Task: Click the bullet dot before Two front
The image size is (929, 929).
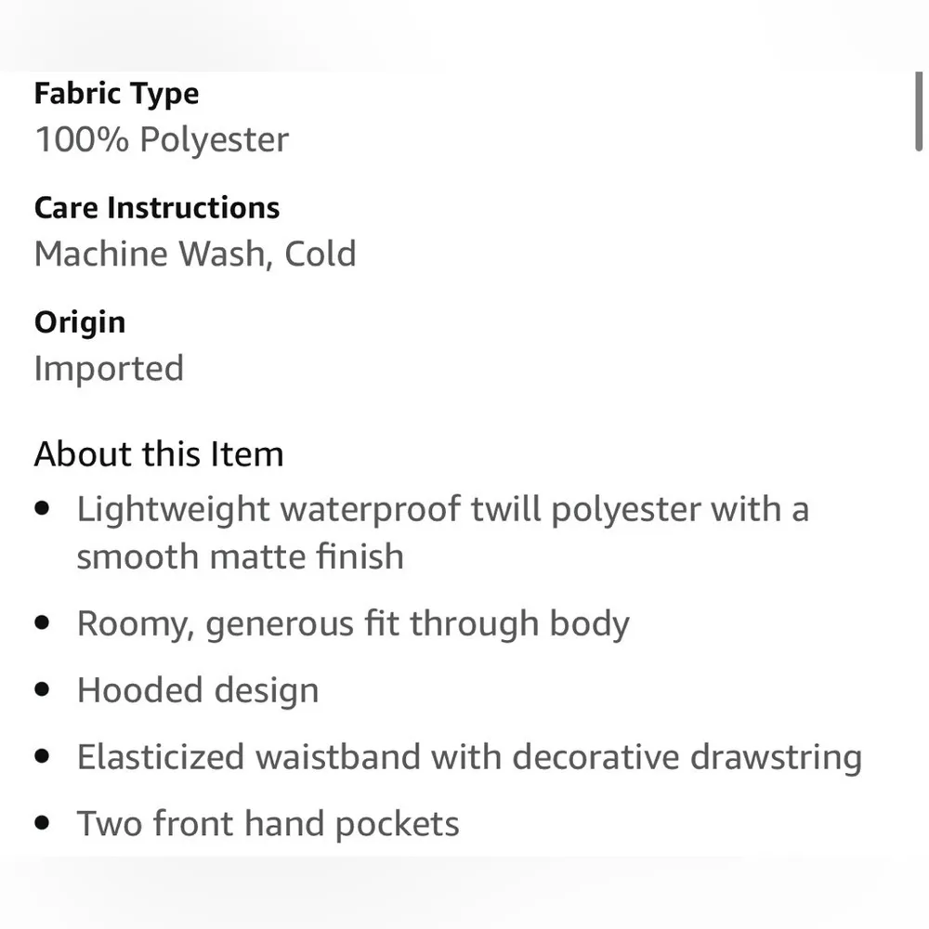Action: coord(42,824)
